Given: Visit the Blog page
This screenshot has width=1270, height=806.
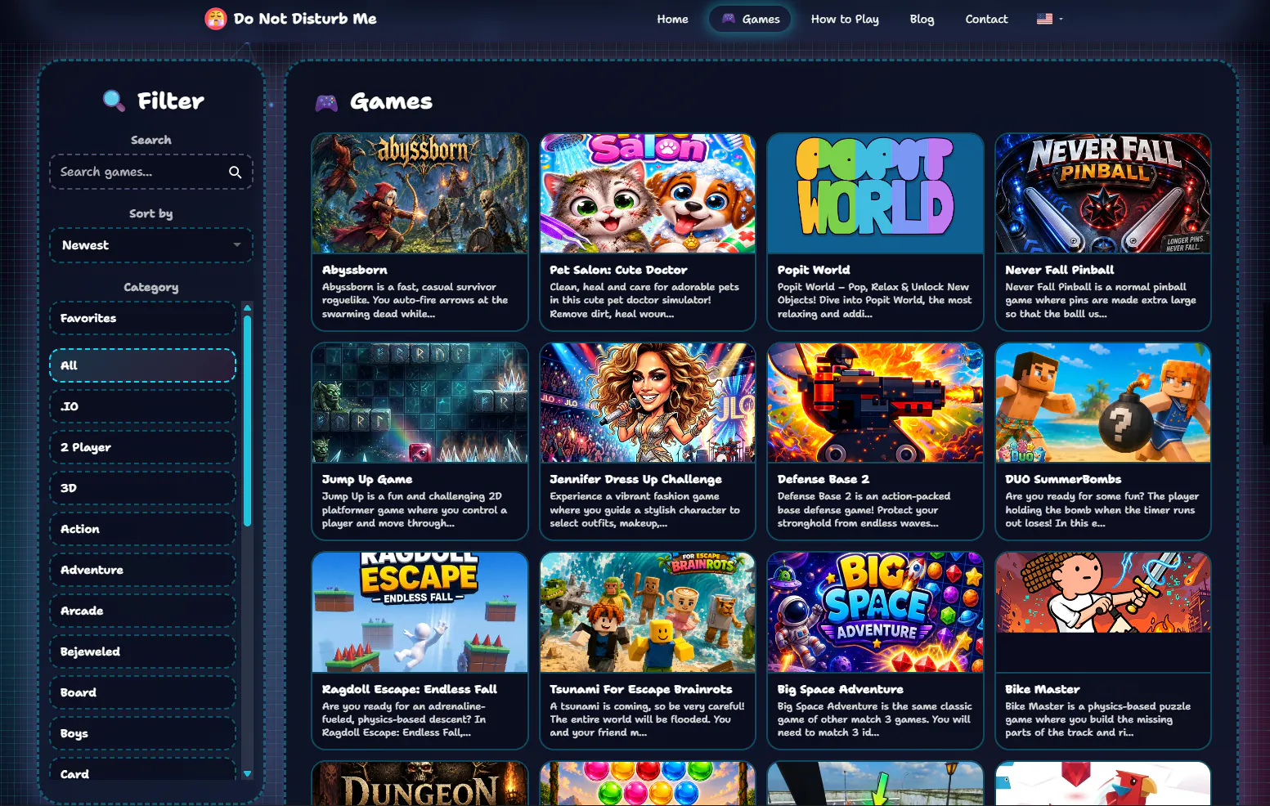Looking at the screenshot, I should pyautogui.click(x=922, y=19).
